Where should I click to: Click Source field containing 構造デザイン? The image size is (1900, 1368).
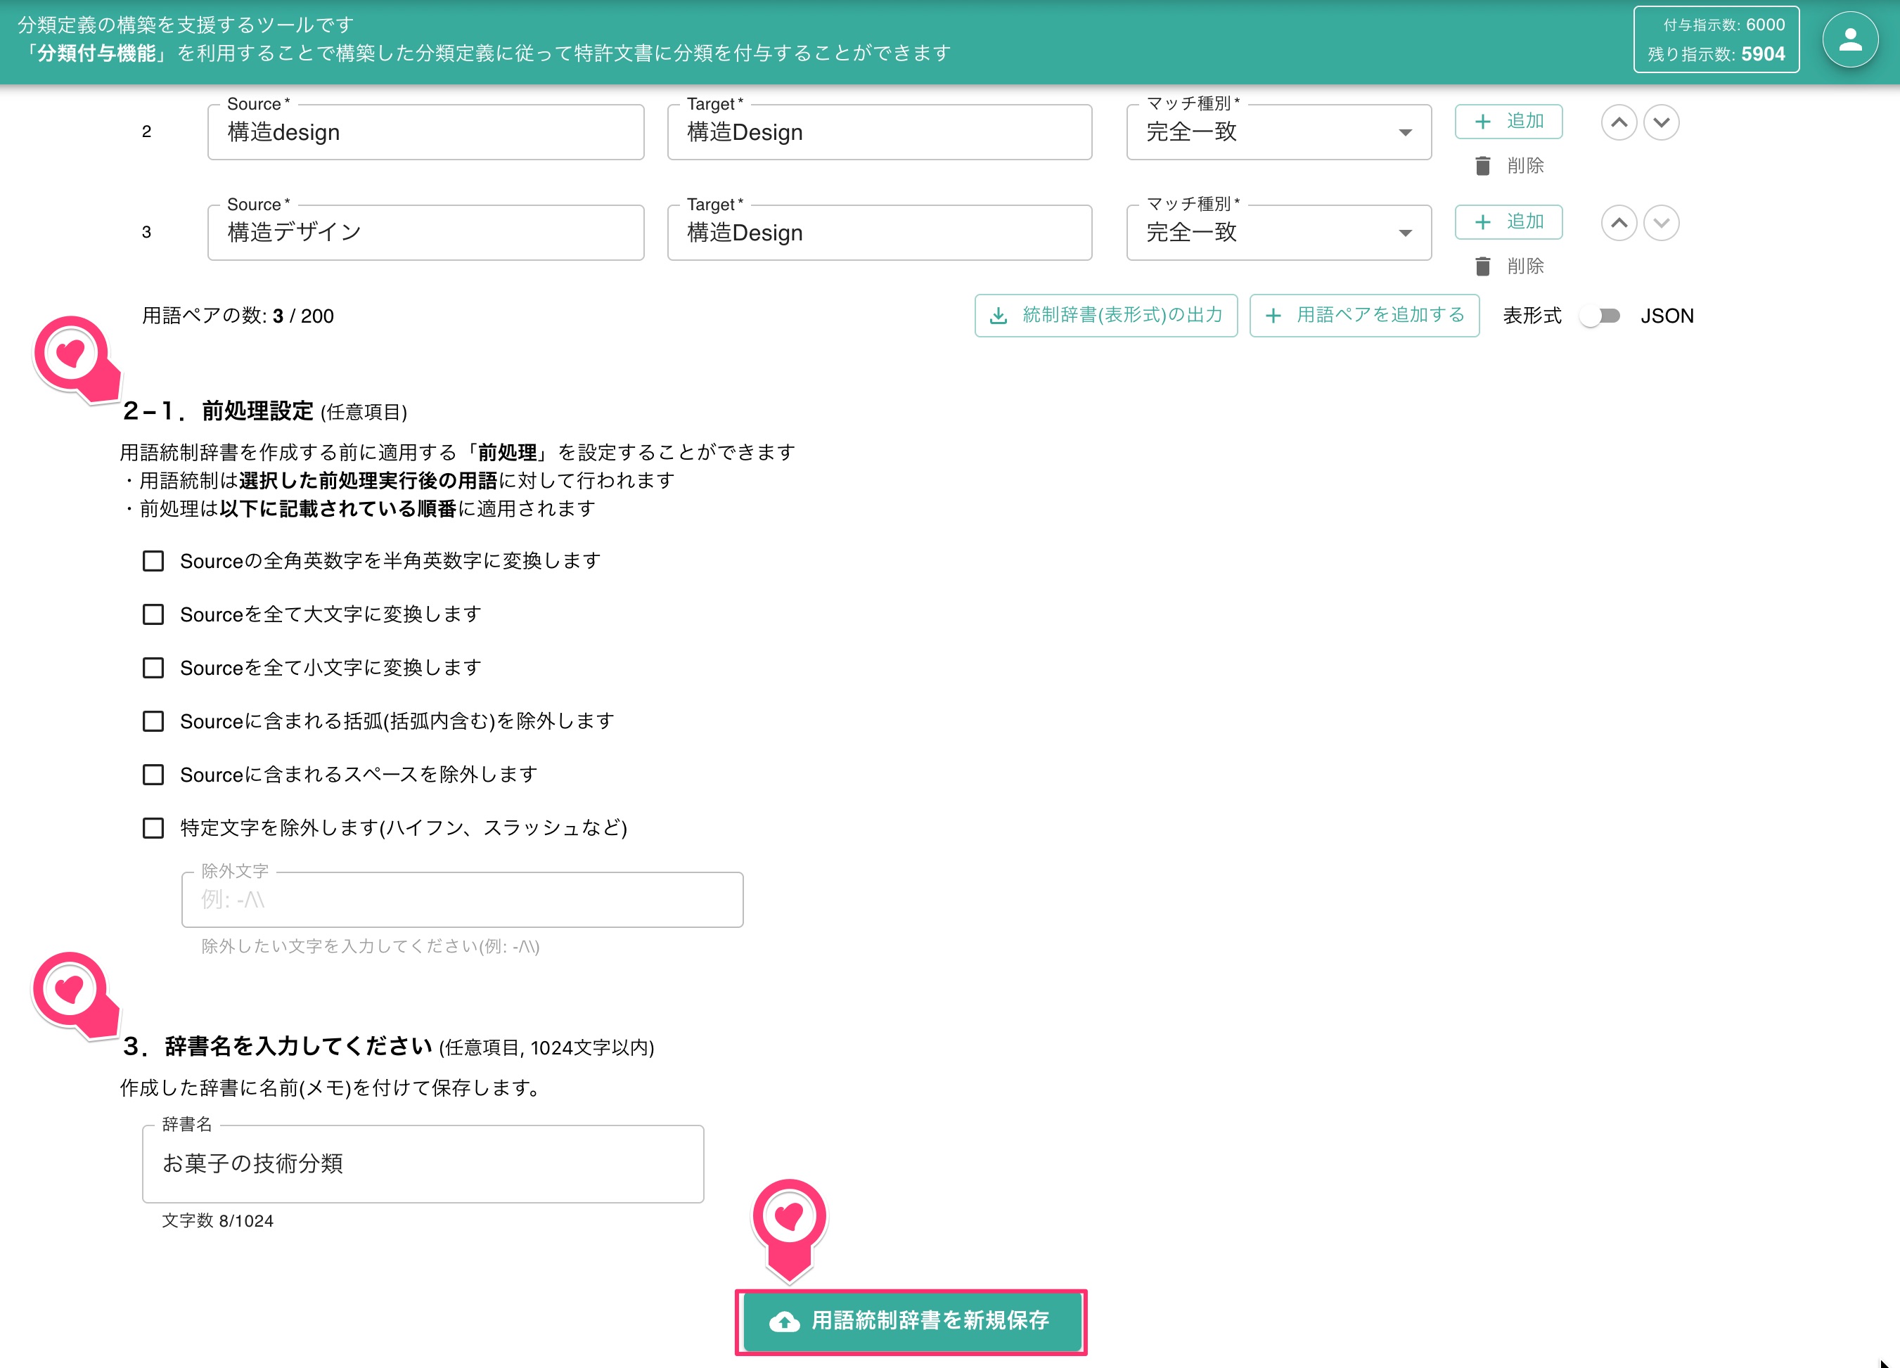pos(425,233)
